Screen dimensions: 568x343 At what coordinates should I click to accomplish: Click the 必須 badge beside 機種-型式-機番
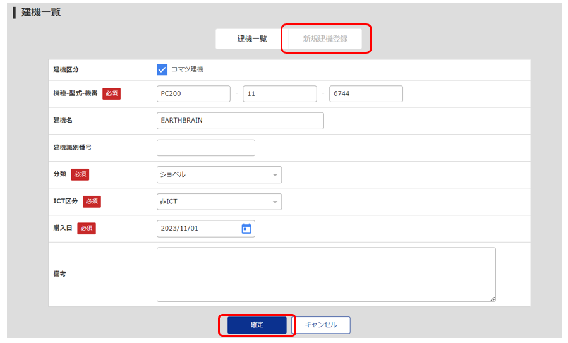pos(112,93)
